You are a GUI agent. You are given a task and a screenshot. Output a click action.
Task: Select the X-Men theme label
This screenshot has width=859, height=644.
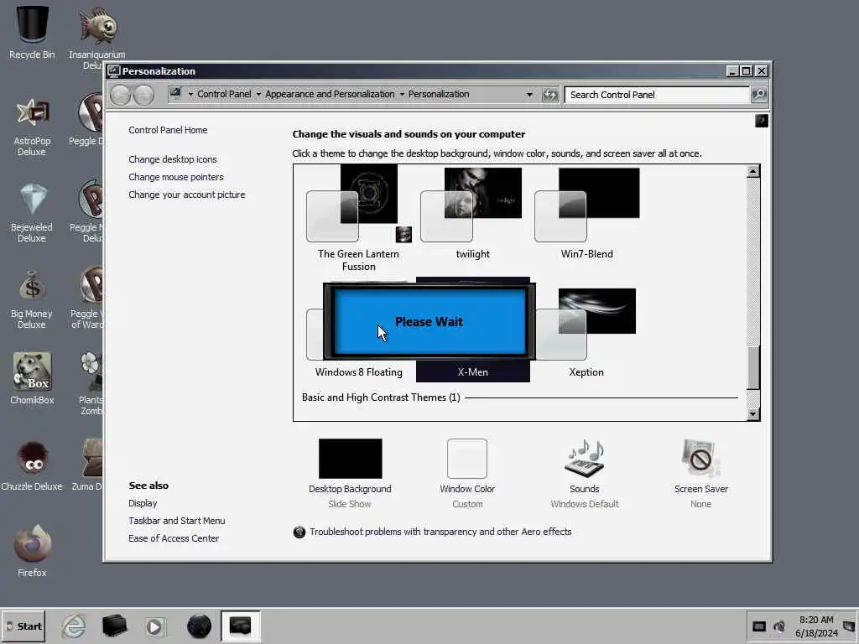[x=473, y=371]
